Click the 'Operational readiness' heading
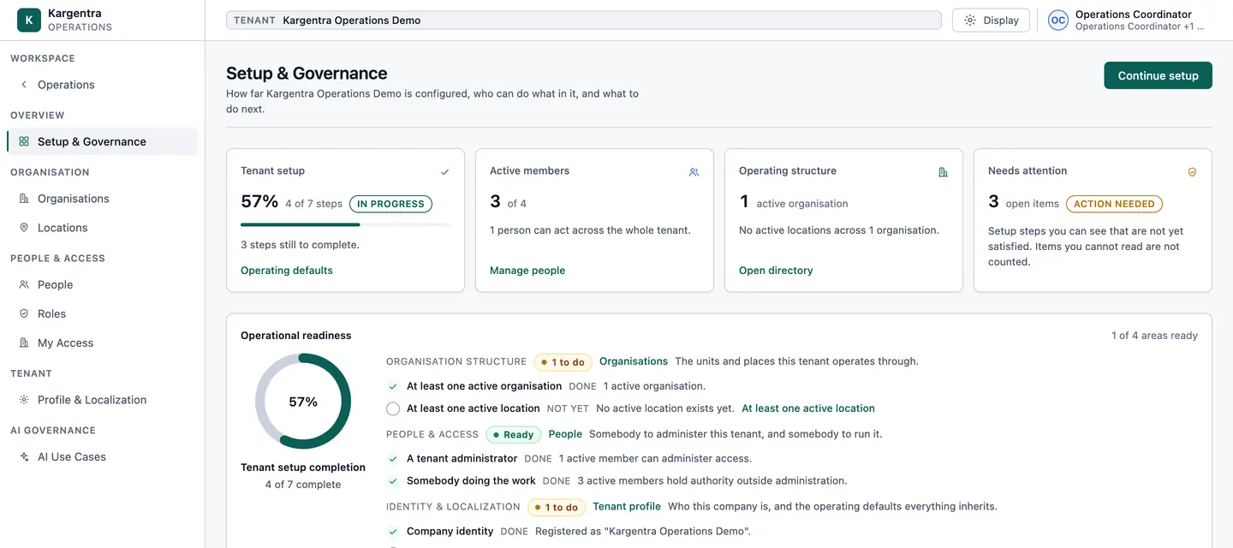Viewport: 1233px width, 548px height. click(296, 336)
